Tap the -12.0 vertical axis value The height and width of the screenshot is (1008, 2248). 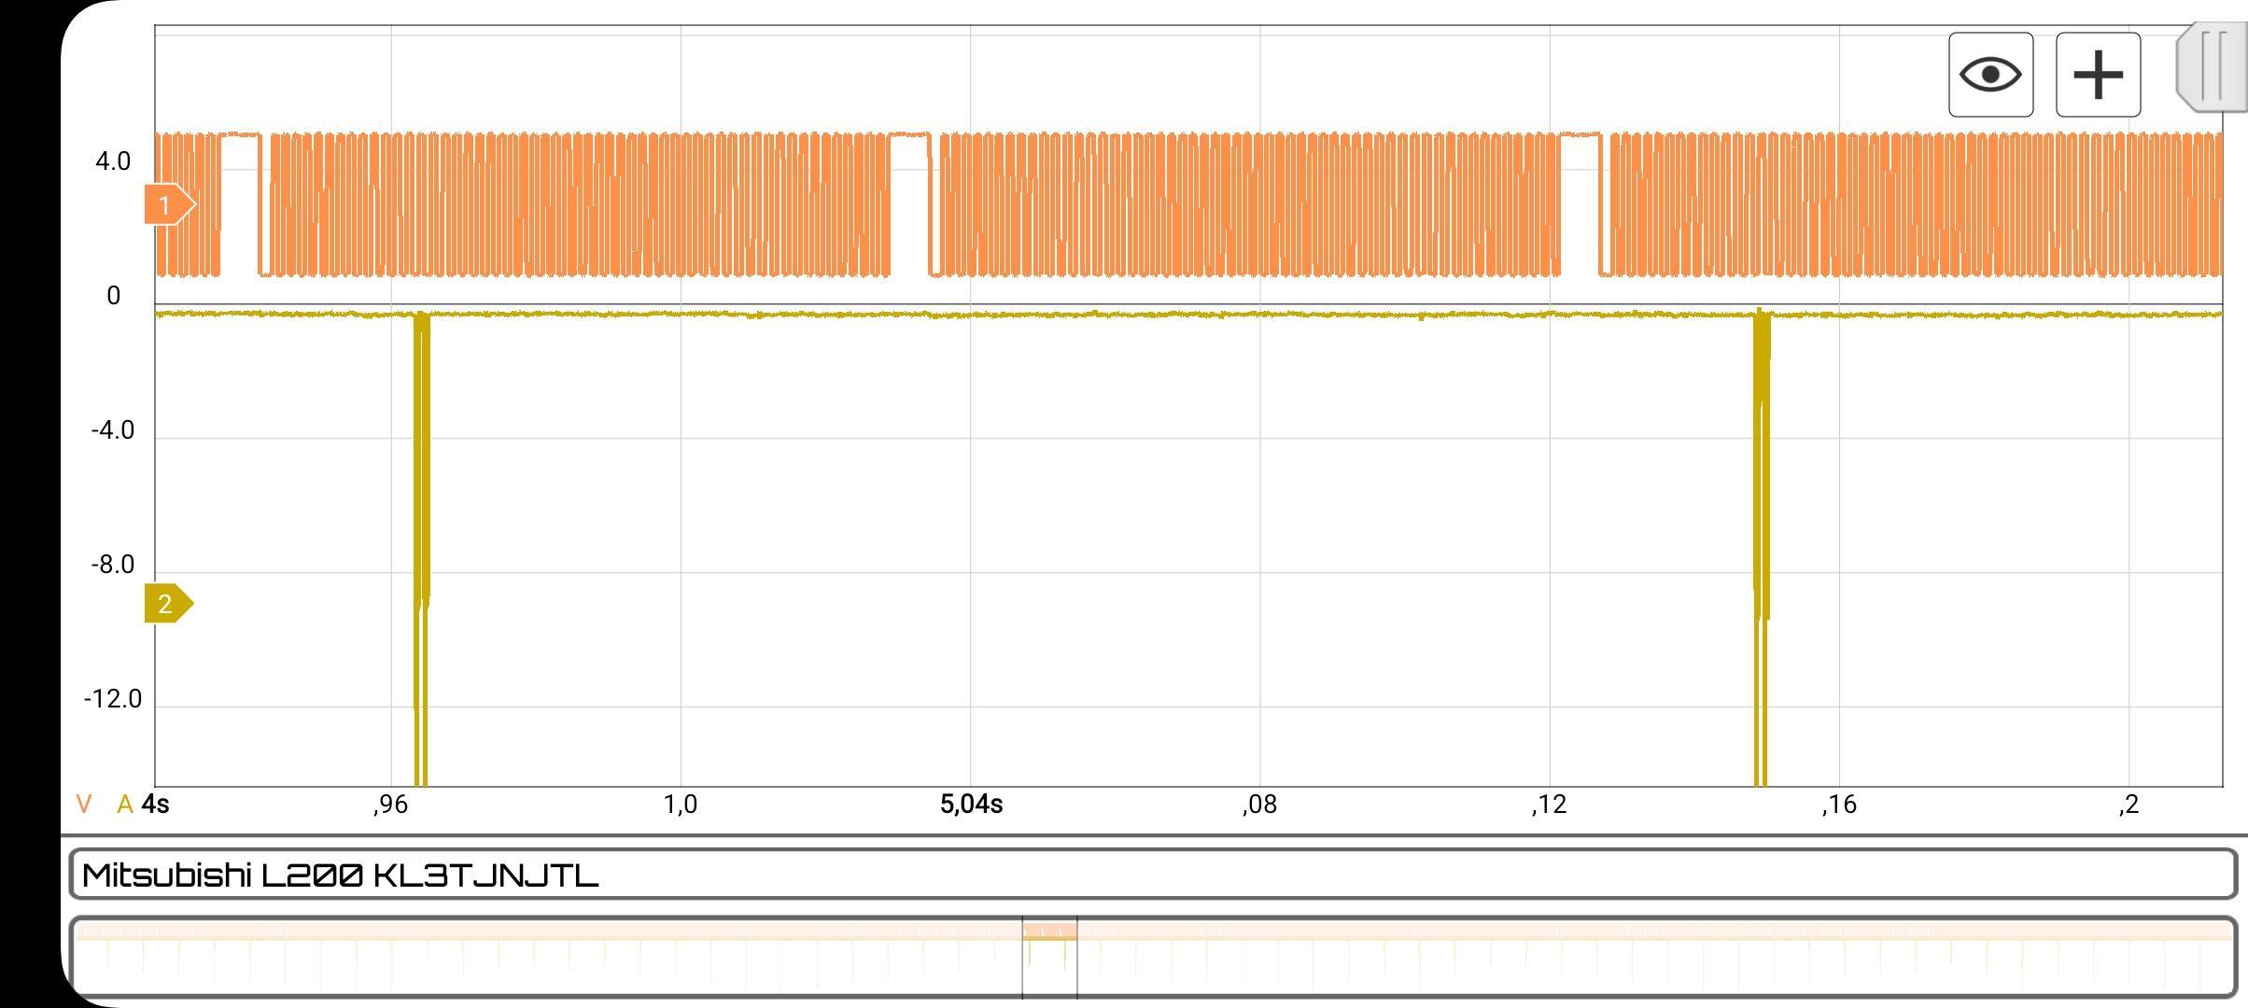coord(113,699)
